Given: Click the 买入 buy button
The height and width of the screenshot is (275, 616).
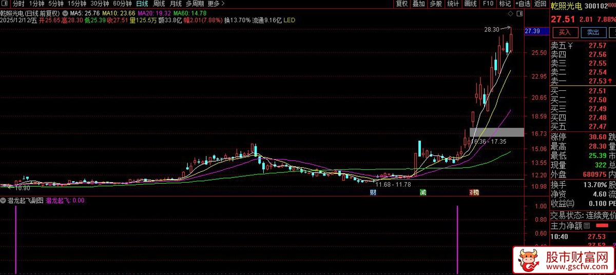Looking at the screenshot, I should (x=566, y=32).
